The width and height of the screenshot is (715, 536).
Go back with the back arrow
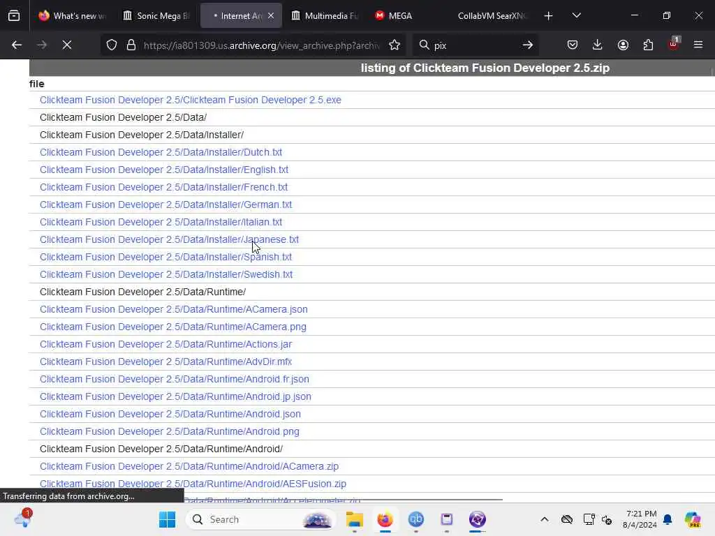pyautogui.click(x=17, y=45)
